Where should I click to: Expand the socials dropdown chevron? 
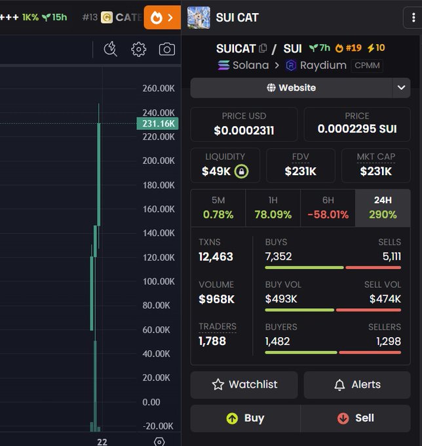(x=401, y=88)
